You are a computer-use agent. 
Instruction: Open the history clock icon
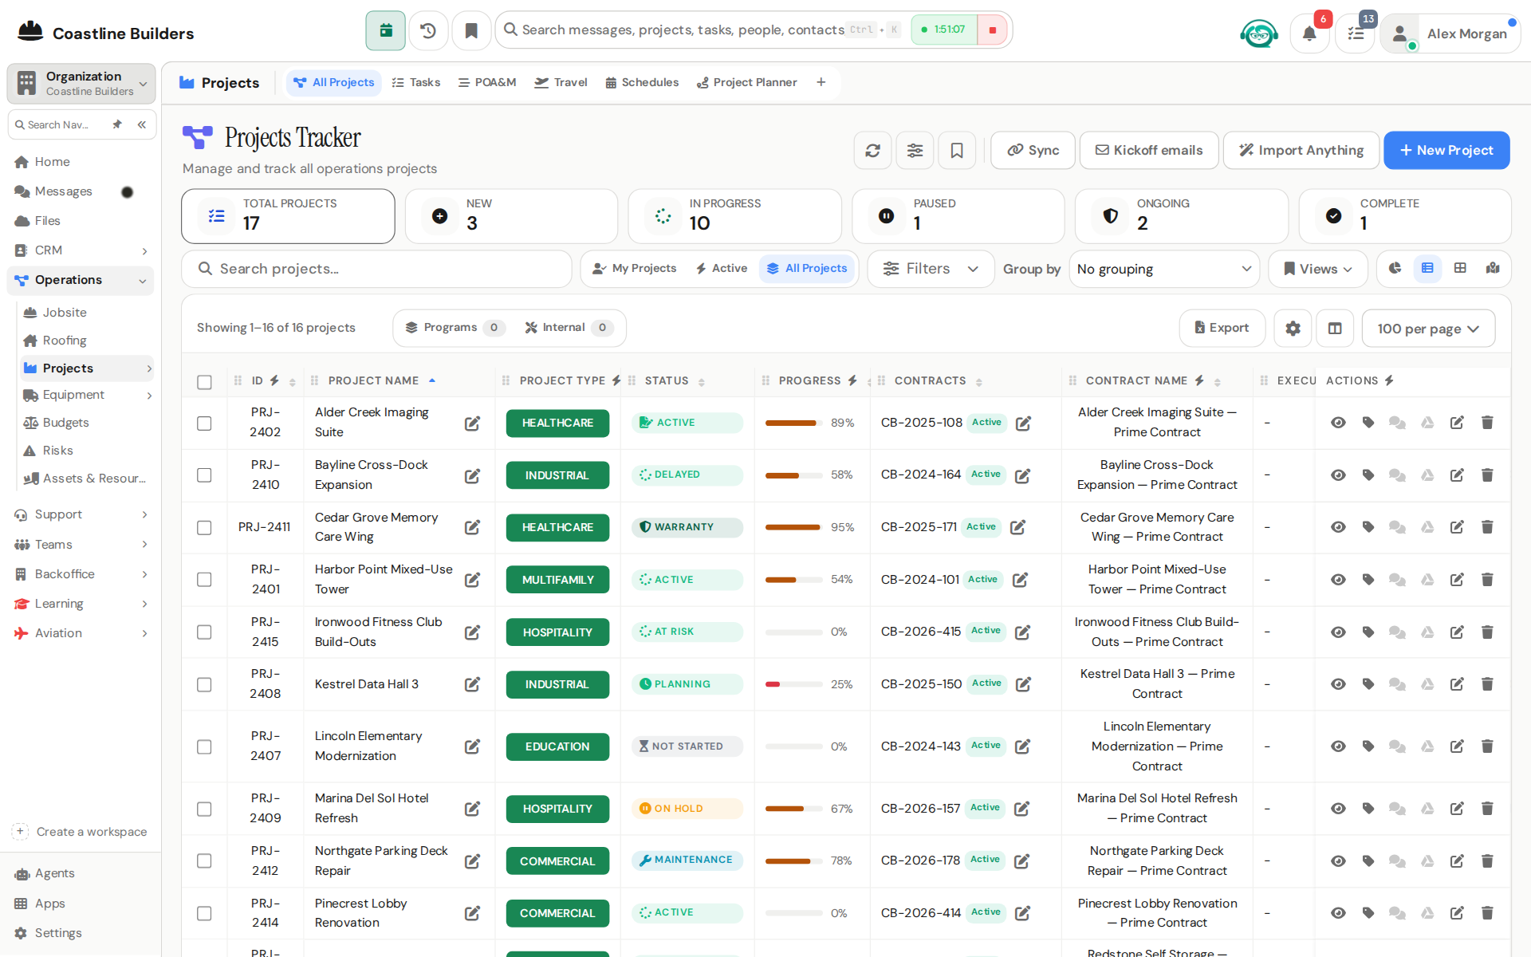pyautogui.click(x=428, y=30)
